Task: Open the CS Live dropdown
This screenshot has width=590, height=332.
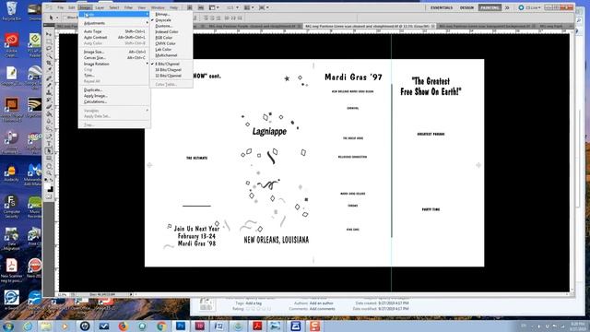Action: [x=529, y=7]
